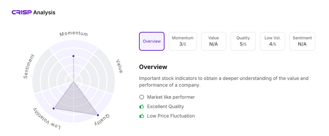Select the Low Vol. 4/5 tab
329x136 pixels.
tap(272, 41)
